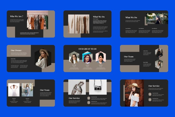
Task: Select the 'OUR GREAT TEAM' title
Action: 87,49
